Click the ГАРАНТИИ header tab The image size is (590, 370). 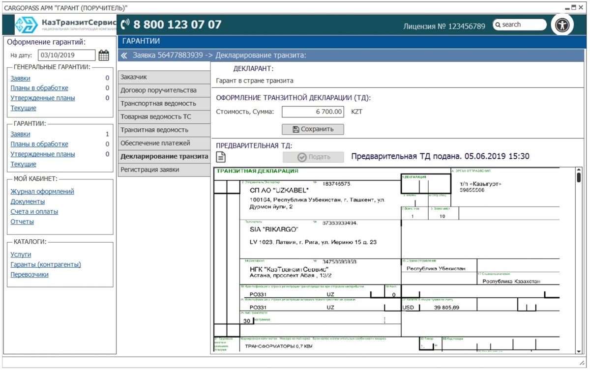141,41
